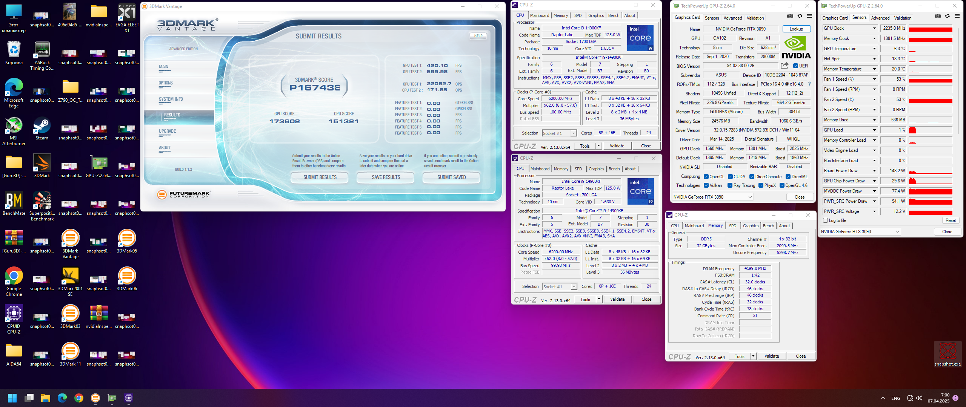Open the Superposition Benchmark shortcut

click(x=42, y=206)
